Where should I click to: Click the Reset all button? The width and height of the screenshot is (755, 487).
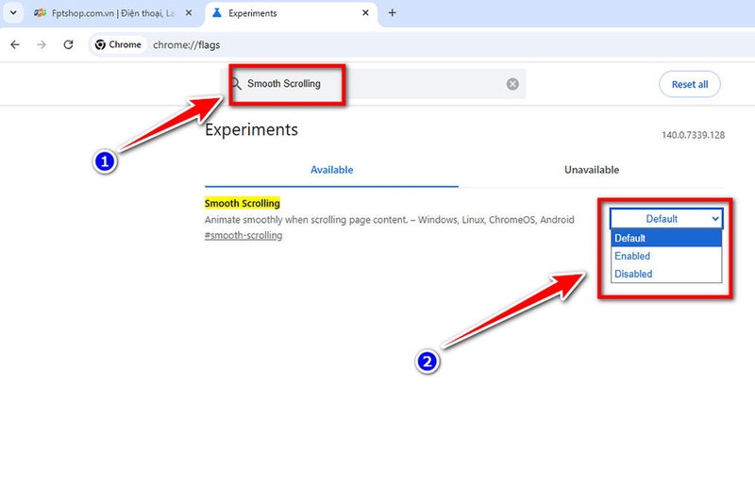(690, 84)
